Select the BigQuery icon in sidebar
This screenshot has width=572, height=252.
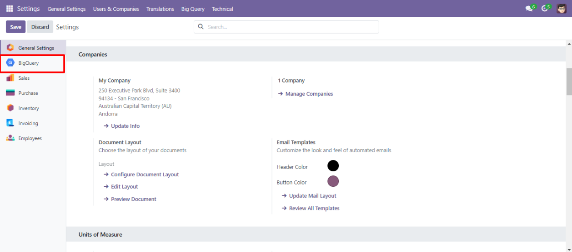tap(10, 63)
